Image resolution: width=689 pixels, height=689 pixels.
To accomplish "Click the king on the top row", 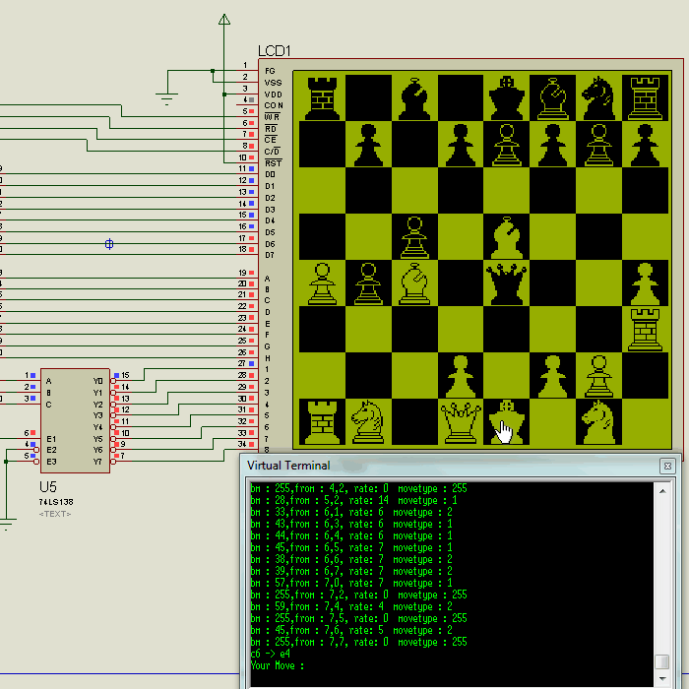I will (x=507, y=97).
